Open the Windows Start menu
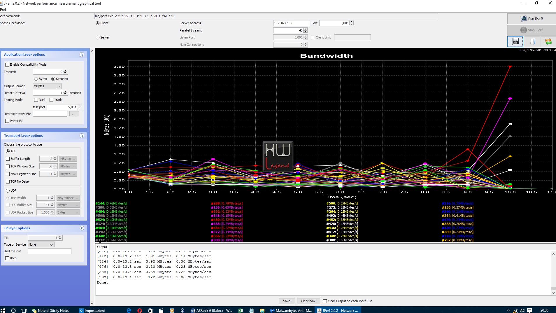Image resolution: width=556 pixels, height=313 pixels. [3, 310]
